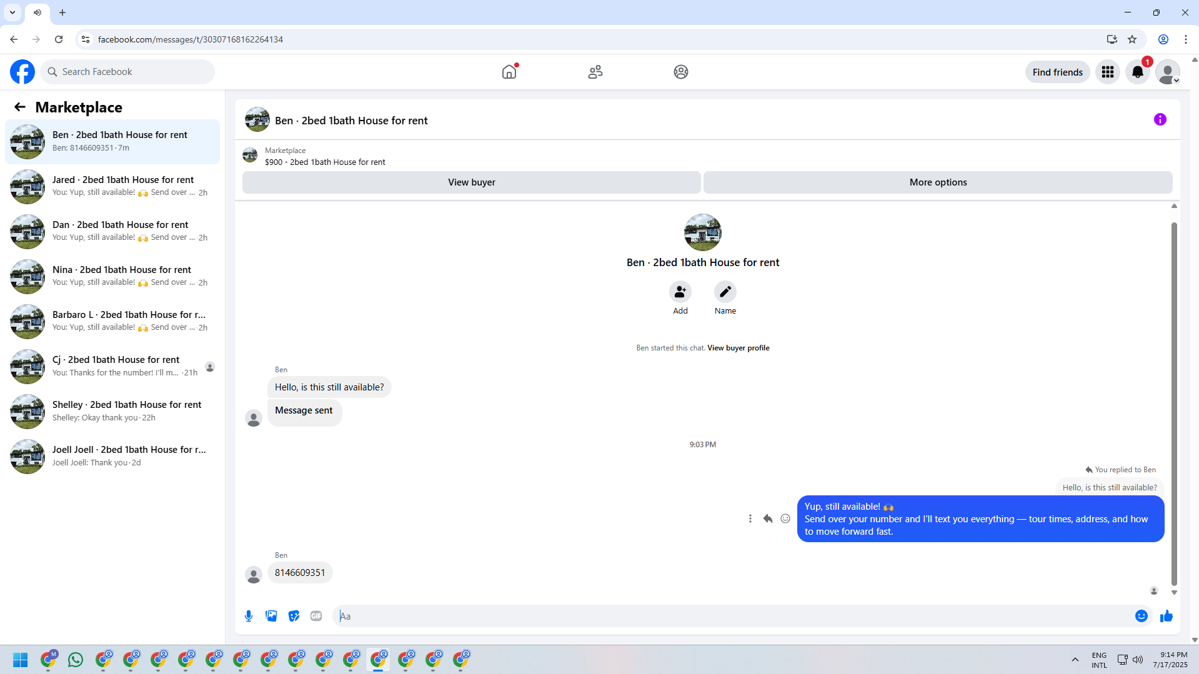Bookmark this page with the star

tap(1132, 39)
